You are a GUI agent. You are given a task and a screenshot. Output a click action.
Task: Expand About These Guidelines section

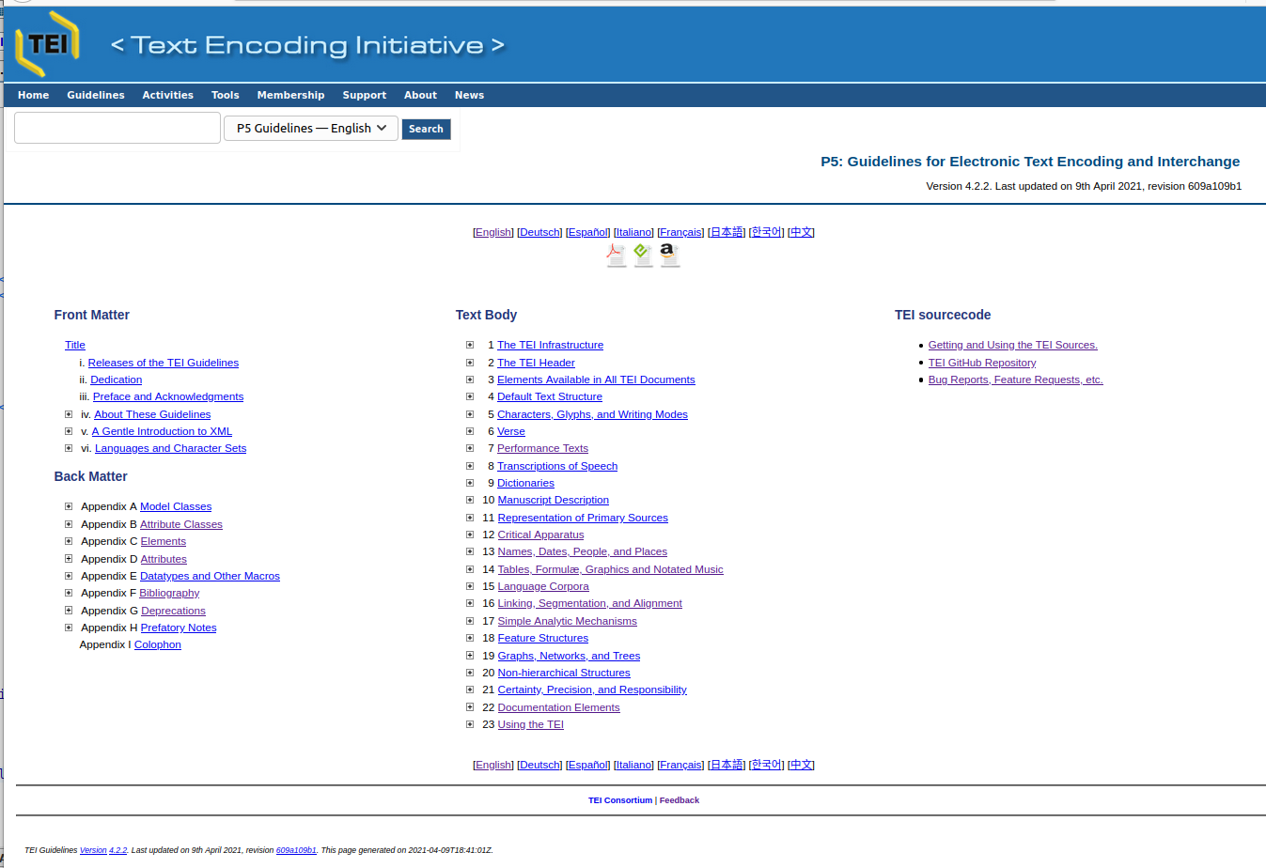(69, 414)
